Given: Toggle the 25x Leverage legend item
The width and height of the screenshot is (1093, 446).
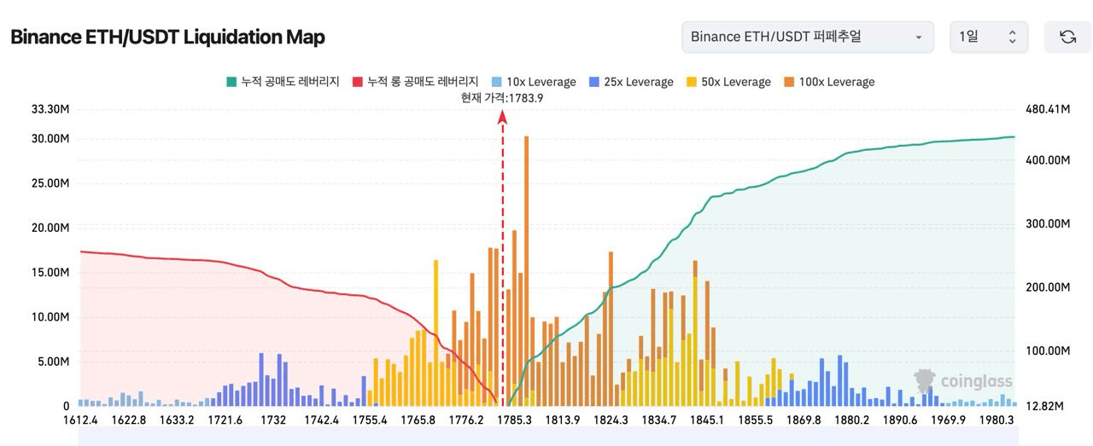Looking at the screenshot, I should click(630, 82).
